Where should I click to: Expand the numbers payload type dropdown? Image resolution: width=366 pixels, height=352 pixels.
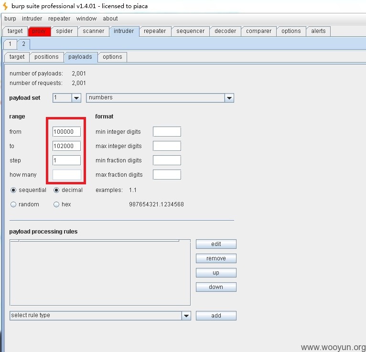[229, 98]
